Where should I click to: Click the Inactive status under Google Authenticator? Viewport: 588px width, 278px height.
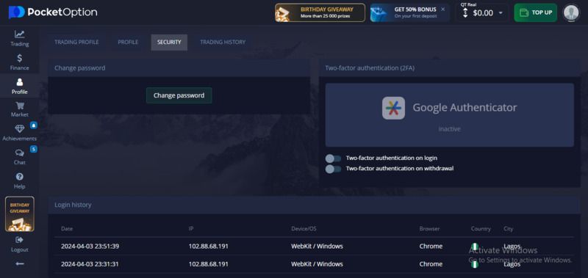449,129
